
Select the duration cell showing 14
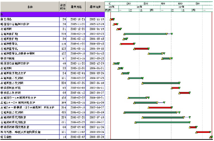(63, 137)
